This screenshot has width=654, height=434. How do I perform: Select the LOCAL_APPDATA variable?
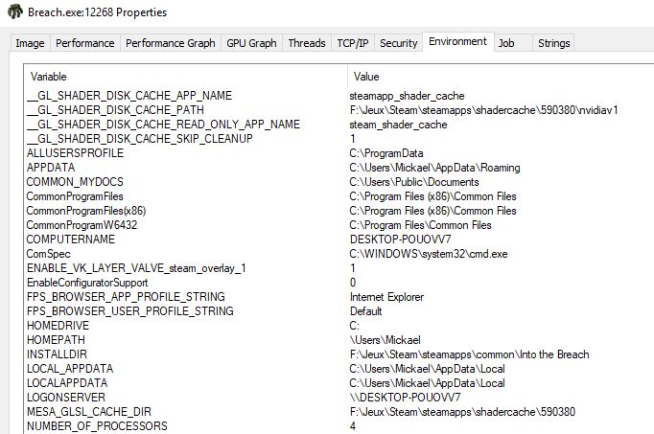(x=70, y=369)
